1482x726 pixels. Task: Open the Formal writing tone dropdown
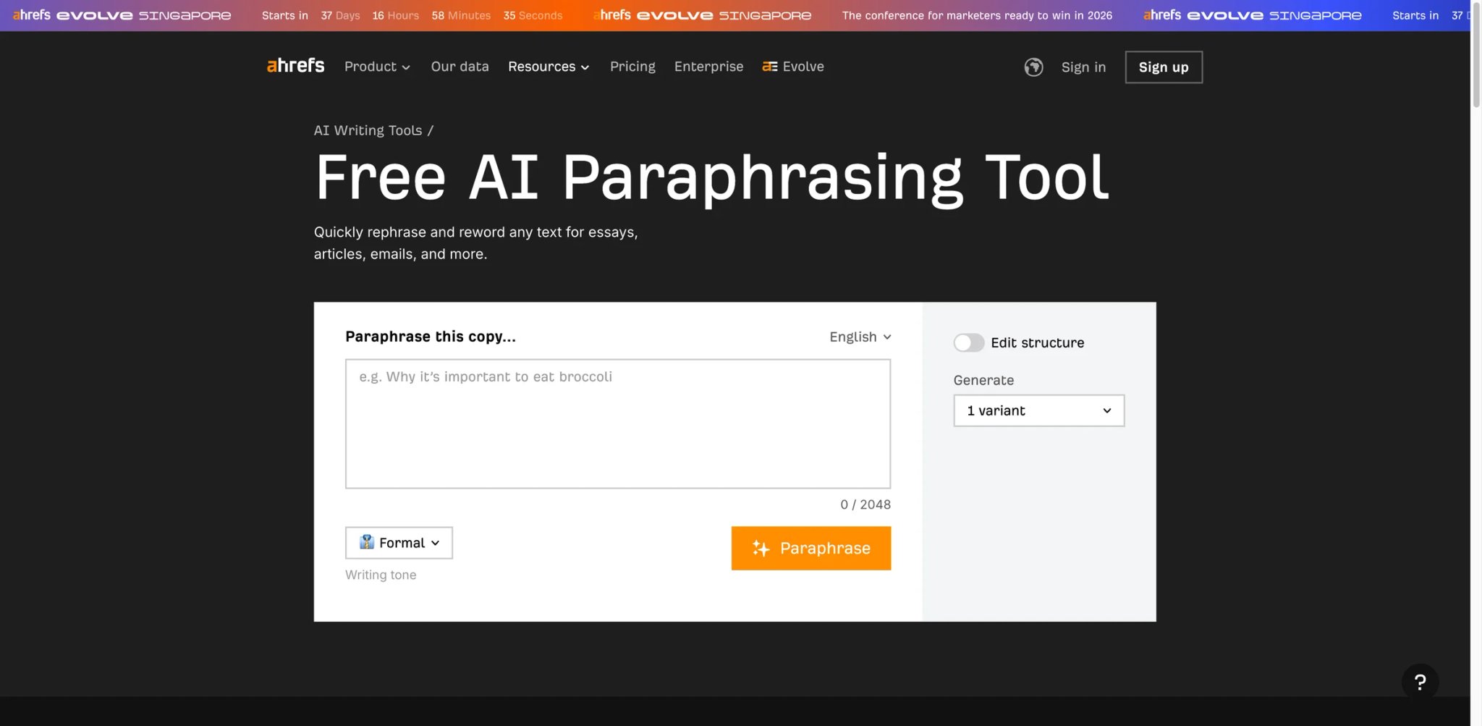pyautogui.click(x=399, y=543)
